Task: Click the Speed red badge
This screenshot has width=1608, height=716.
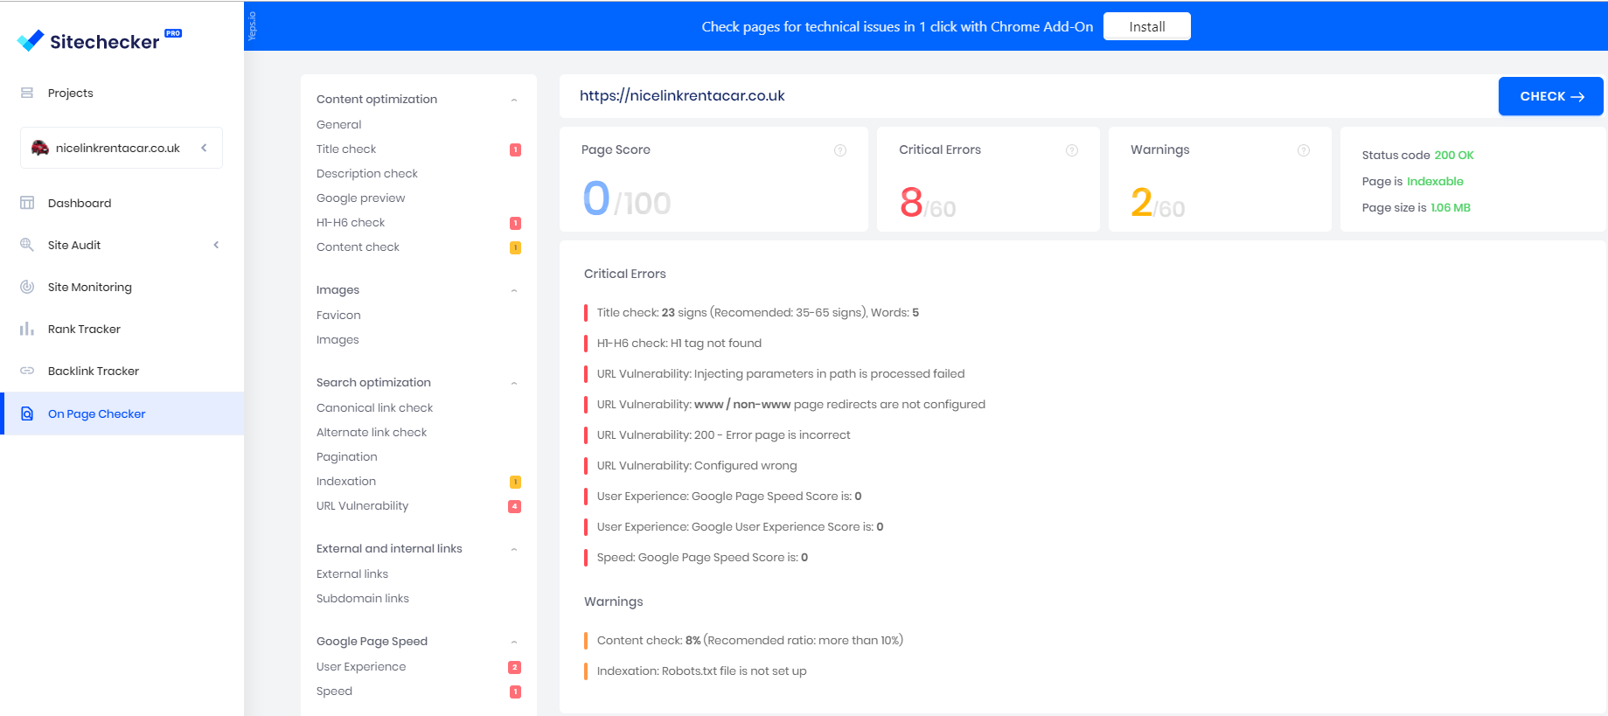Action: 516,692
